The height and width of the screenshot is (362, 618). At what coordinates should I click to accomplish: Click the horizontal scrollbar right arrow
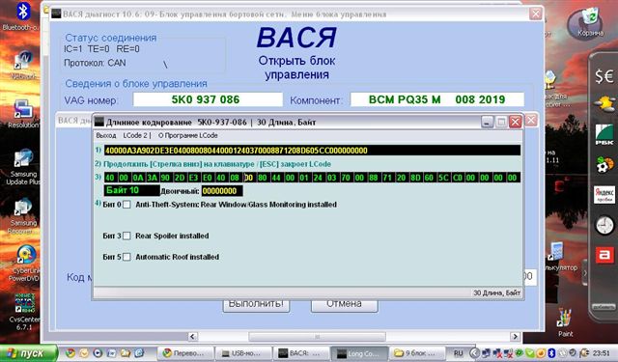click(x=515, y=336)
